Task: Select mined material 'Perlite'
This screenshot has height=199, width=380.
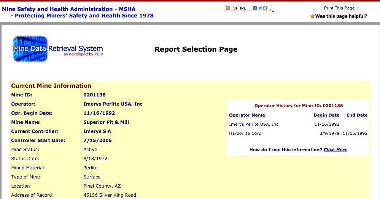Action: [91, 168]
